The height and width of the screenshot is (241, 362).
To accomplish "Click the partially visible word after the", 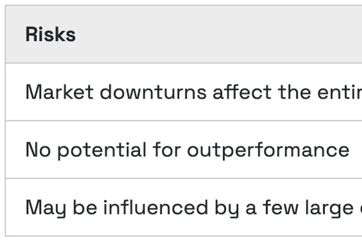I will (339, 92).
